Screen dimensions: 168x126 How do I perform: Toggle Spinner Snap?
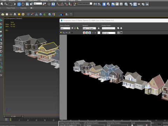[70, 4]
